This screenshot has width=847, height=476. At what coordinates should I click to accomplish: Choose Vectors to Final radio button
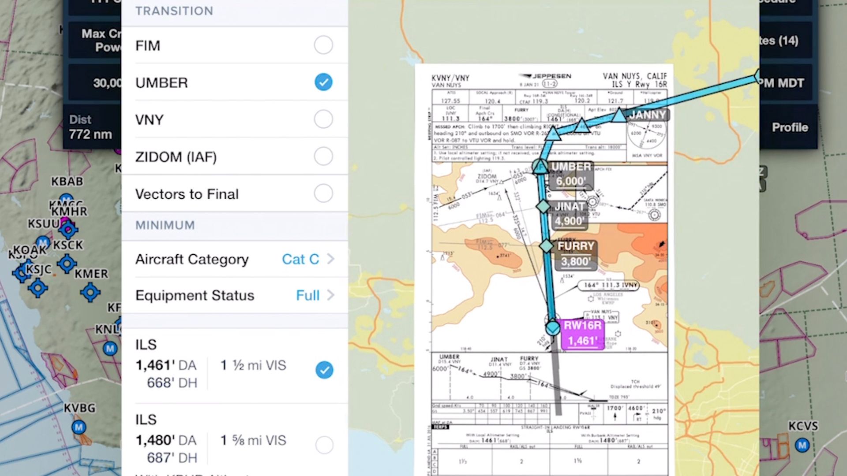click(x=323, y=193)
